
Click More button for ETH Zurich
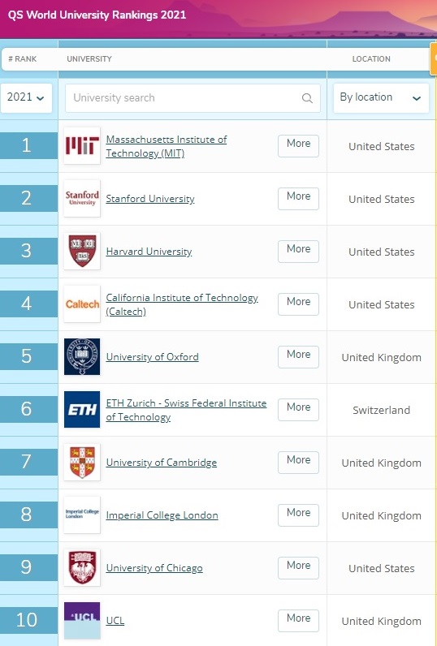tap(298, 410)
